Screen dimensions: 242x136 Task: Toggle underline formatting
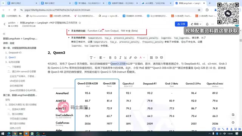point(125,57)
